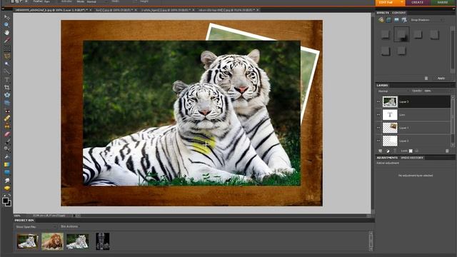Open the dark lens image thumbnail
Viewport: 457px width, 257px height.
[103, 241]
